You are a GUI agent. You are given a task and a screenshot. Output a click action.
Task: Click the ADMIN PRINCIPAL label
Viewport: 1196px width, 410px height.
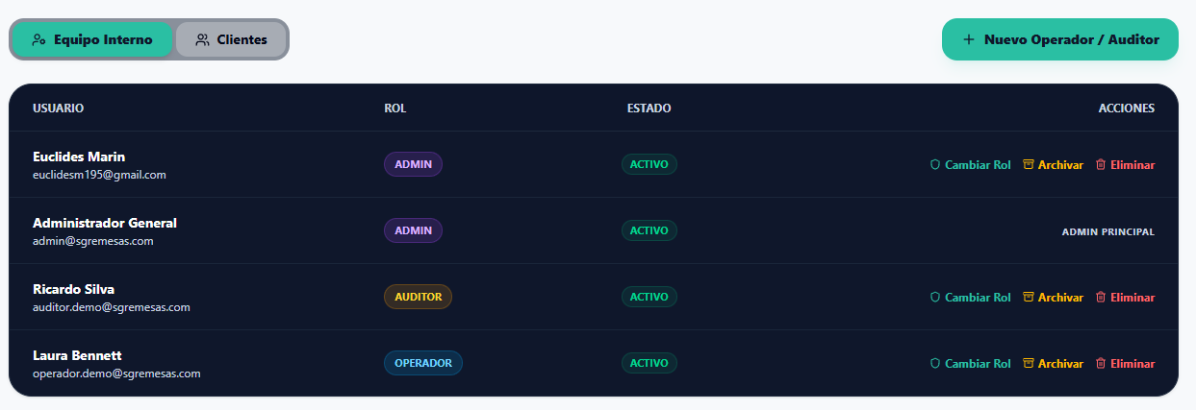pyautogui.click(x=1107, y=231)
